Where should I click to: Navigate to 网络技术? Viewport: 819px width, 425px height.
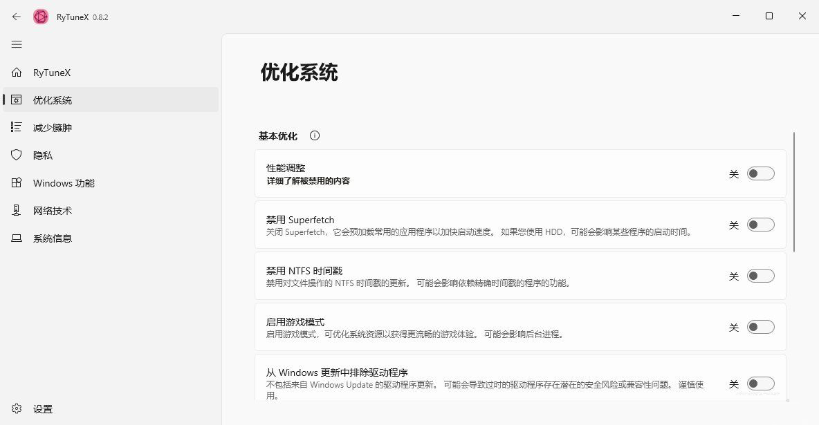(111, 210)
